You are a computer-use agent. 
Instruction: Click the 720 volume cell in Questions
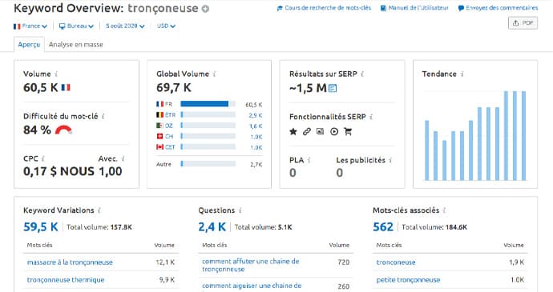[343, 262]
